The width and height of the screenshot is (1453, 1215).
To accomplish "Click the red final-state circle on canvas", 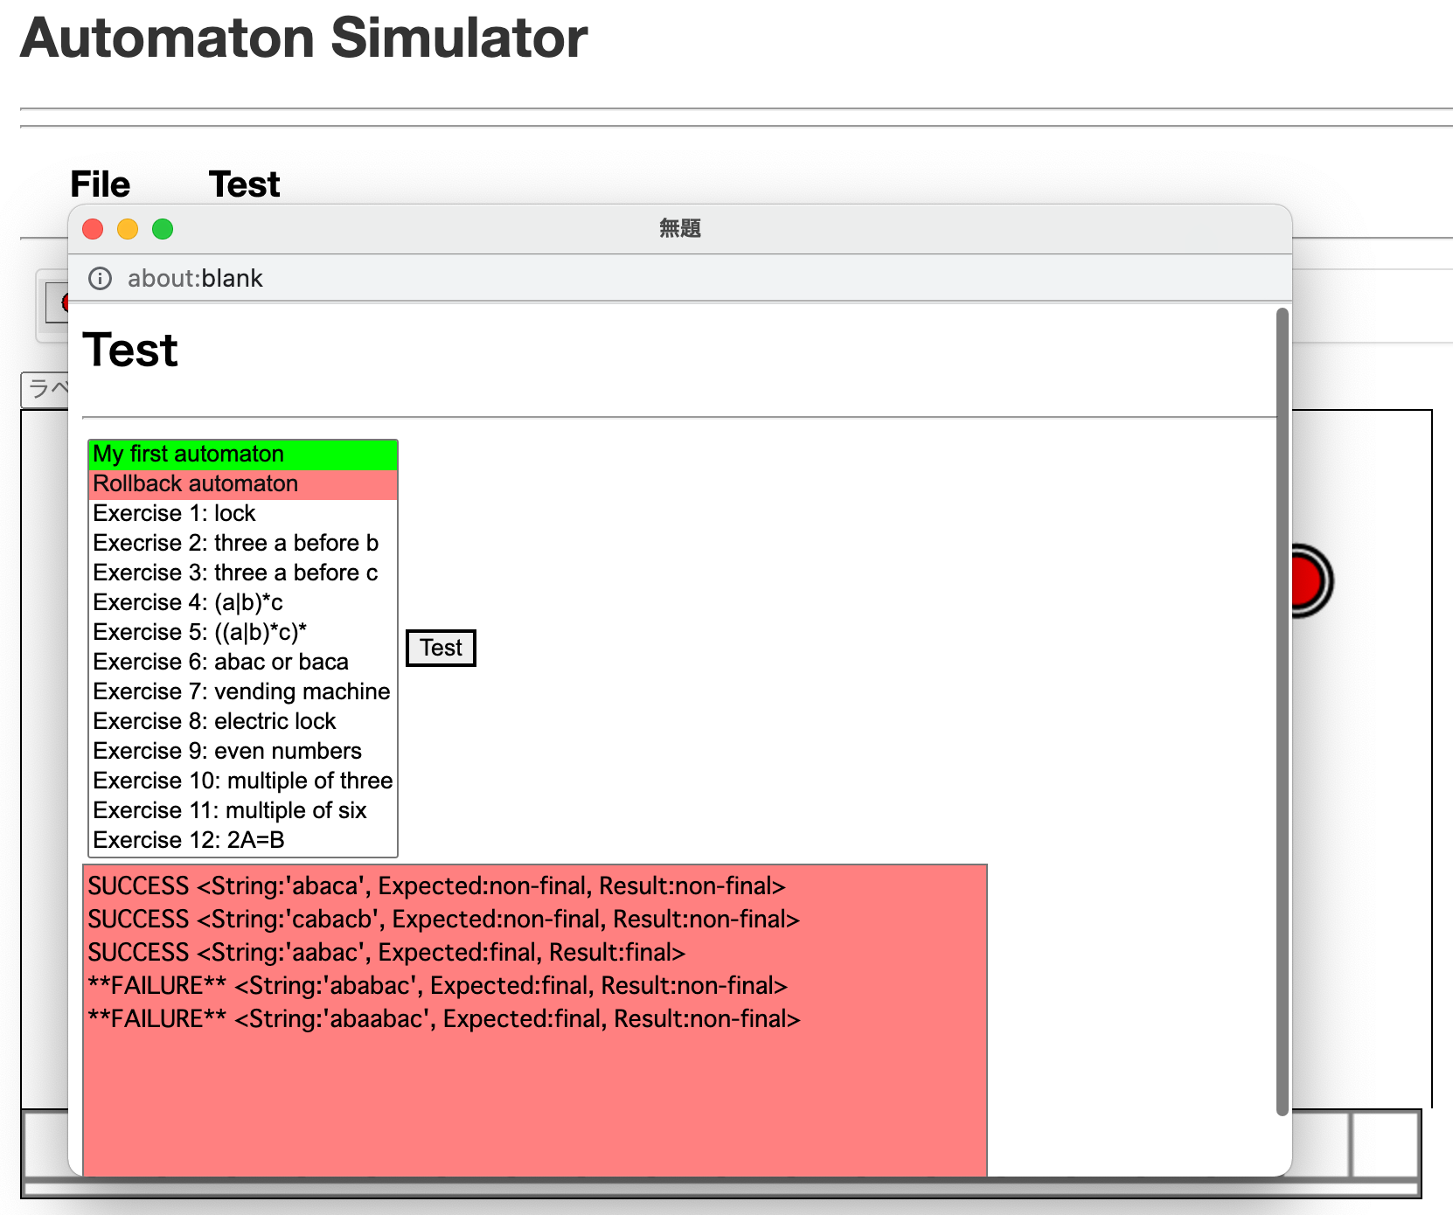I will point(1307,581).
